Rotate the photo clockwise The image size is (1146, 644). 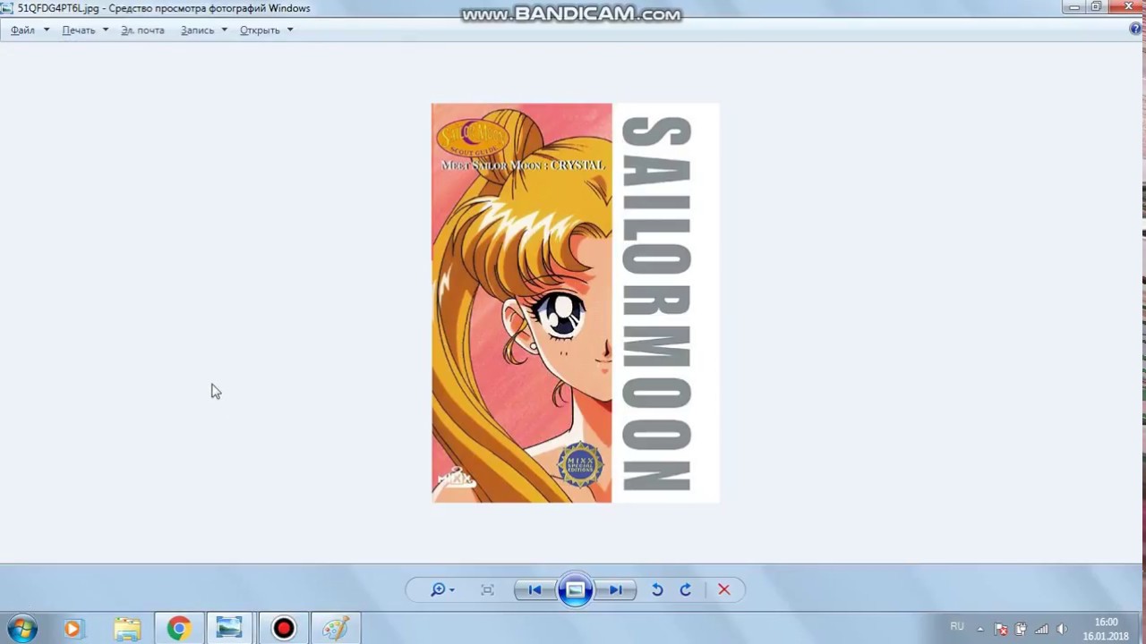click(686, 589)
